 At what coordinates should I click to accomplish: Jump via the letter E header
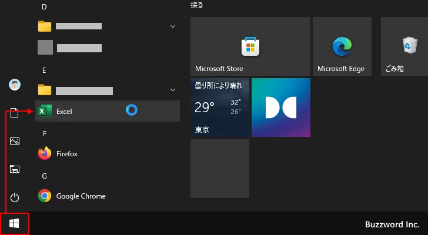click(44, 70)
